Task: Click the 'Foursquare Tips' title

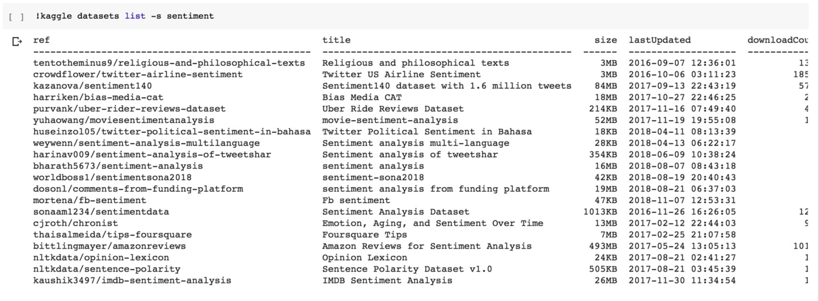Action: (x=364, y=235)
